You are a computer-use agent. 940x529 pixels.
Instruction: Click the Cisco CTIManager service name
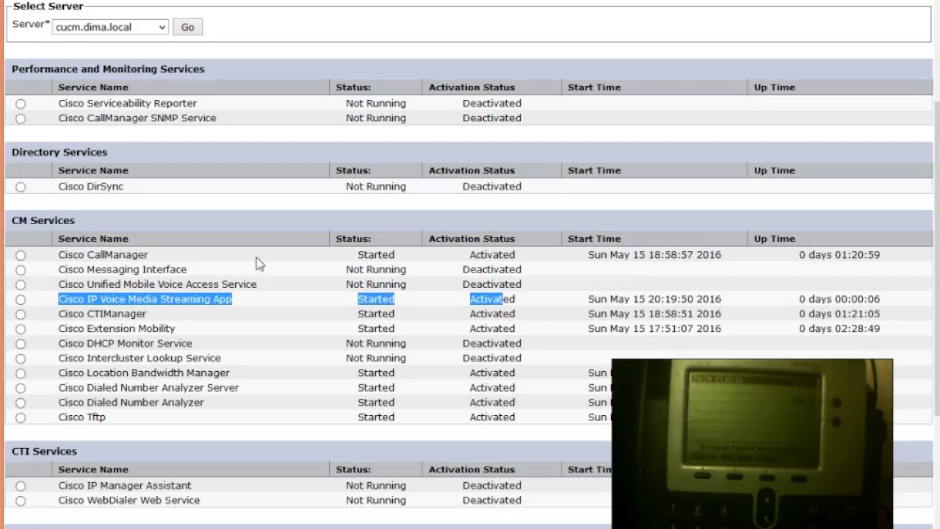click(103, 314)
